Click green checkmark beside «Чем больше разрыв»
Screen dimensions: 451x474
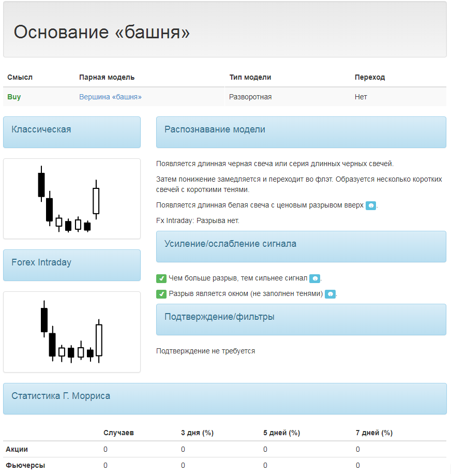click(x=161, y=278)
